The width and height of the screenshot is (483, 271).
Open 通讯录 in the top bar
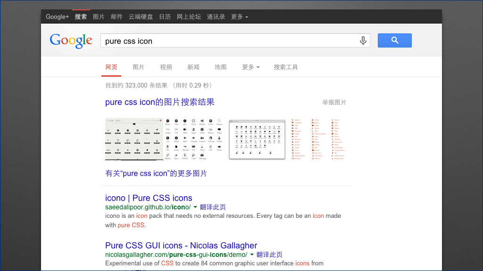[216, 16]
